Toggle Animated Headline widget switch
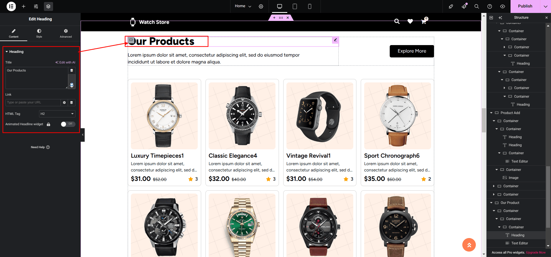 pyautogui.click(x=68, y=124)
